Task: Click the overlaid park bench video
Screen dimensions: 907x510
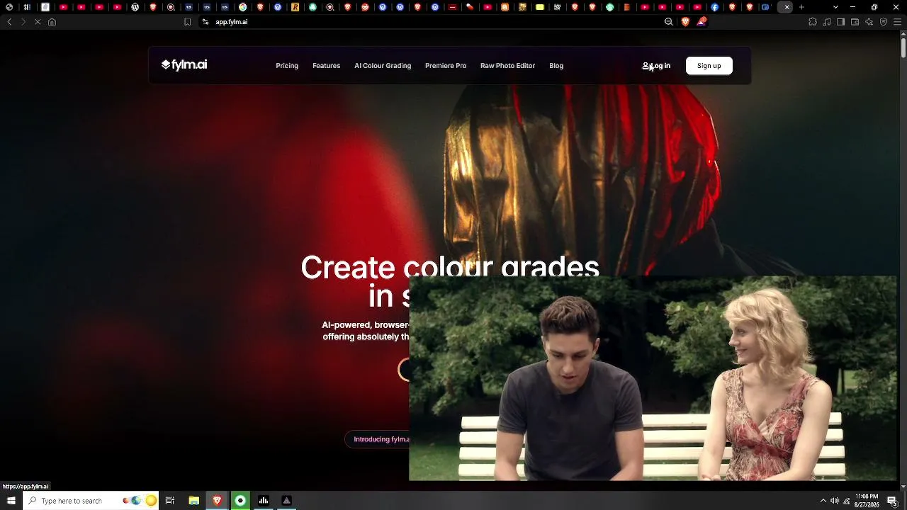Action: (653, 378)
